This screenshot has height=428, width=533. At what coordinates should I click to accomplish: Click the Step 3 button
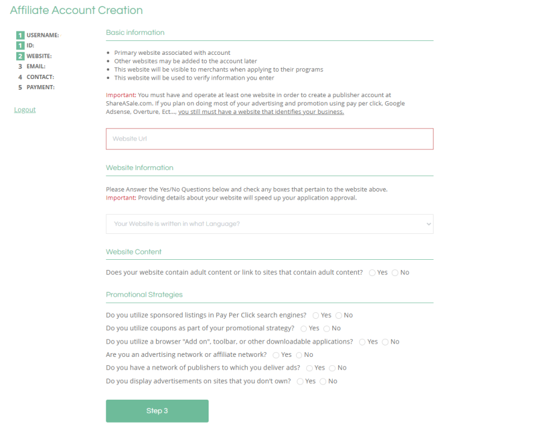[157, 411]
